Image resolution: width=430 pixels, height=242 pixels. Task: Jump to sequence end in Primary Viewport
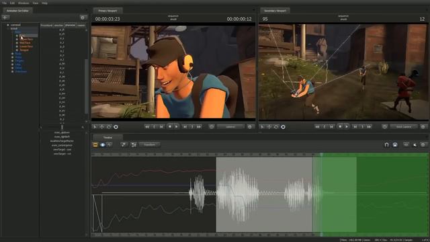[199, 127]
